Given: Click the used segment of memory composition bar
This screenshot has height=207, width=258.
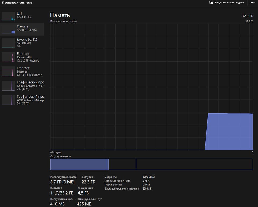Looking at the screenshot, I should 78,164.
